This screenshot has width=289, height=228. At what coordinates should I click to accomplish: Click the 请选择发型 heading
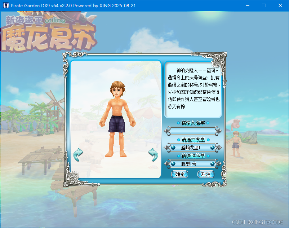click(193, 140)
